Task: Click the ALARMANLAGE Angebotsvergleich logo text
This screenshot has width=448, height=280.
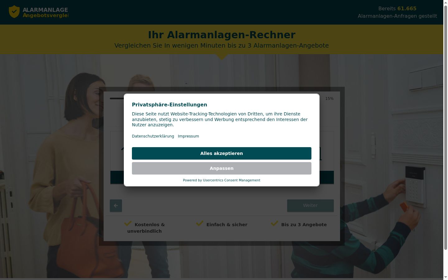Action: tap(45, 12)
